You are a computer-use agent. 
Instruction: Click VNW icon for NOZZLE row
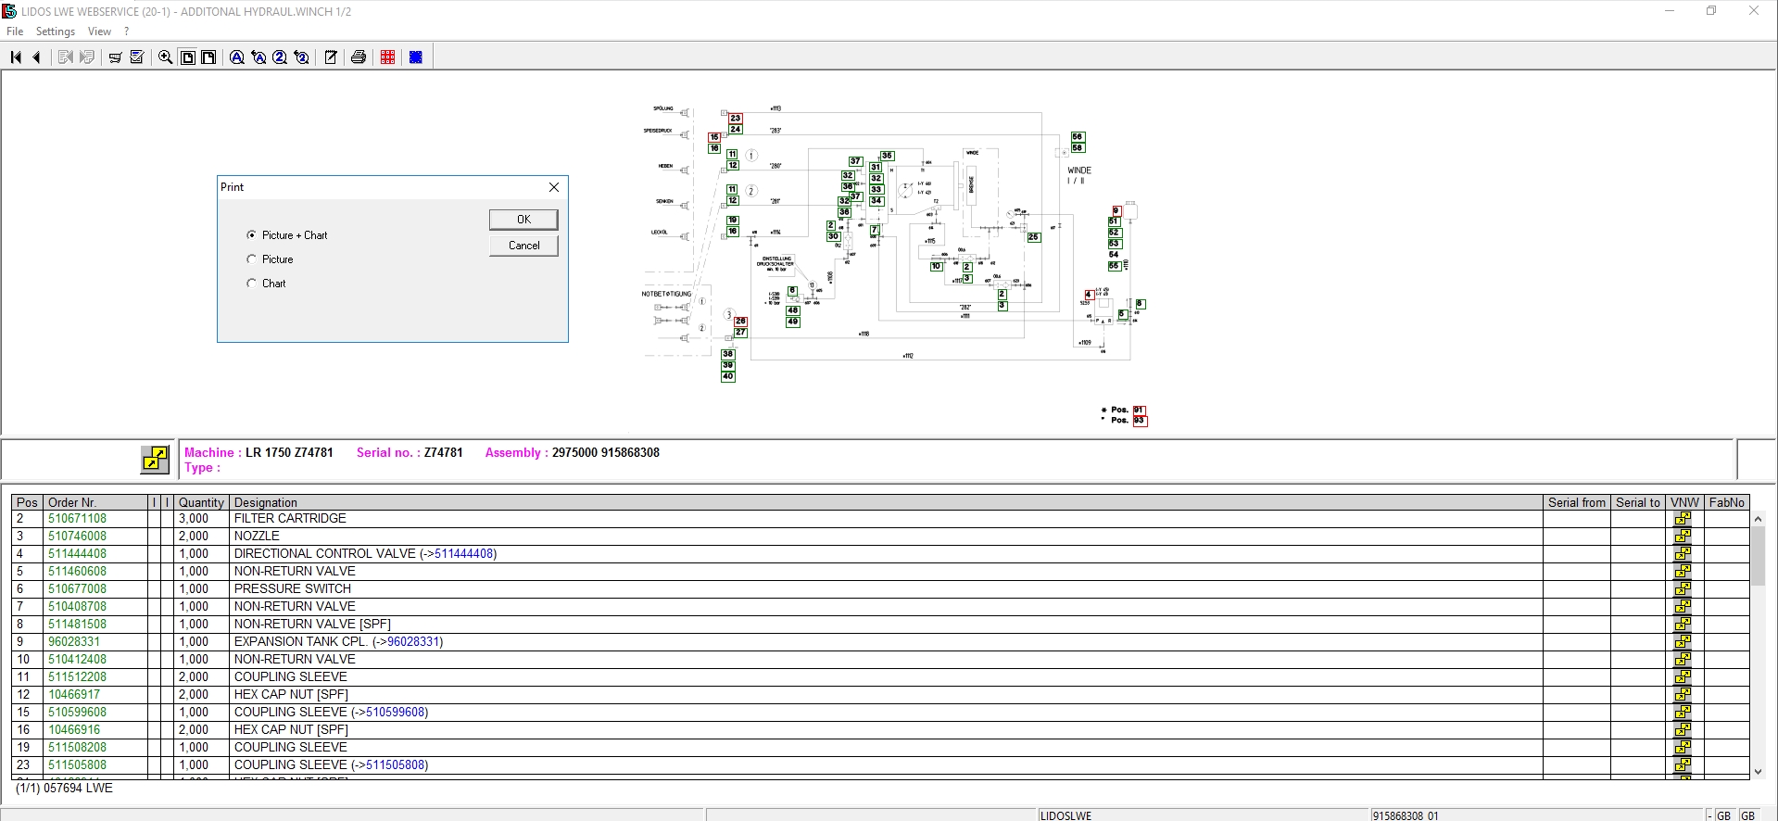point(1683,537)
